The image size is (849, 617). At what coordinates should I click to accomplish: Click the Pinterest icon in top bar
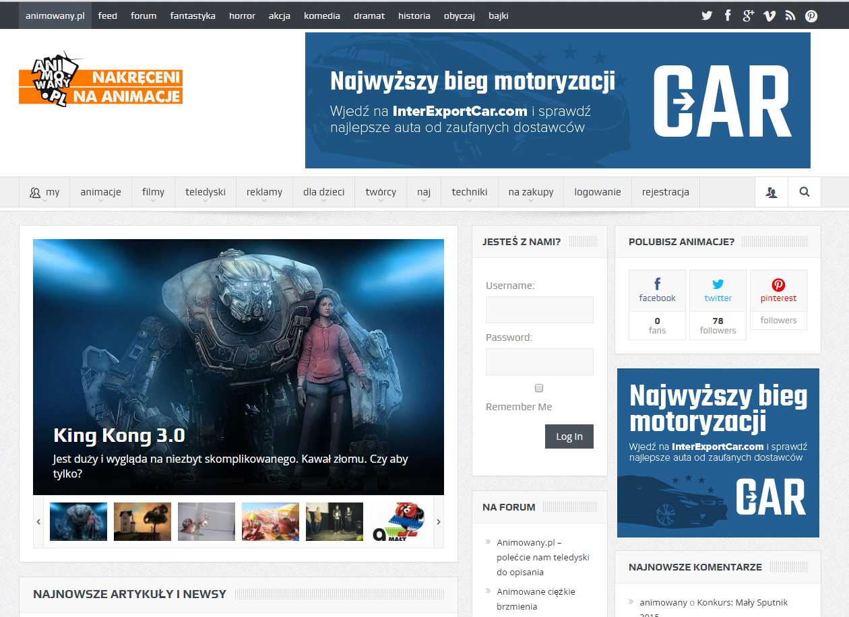811,15
